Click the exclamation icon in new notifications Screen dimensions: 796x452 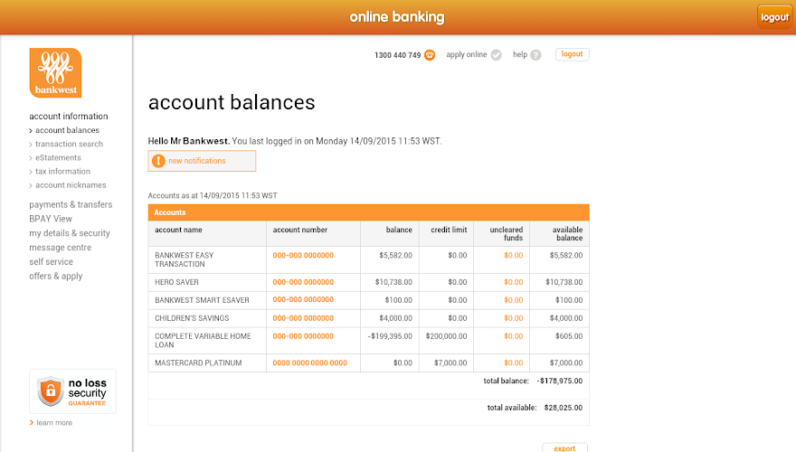point(158,161)
